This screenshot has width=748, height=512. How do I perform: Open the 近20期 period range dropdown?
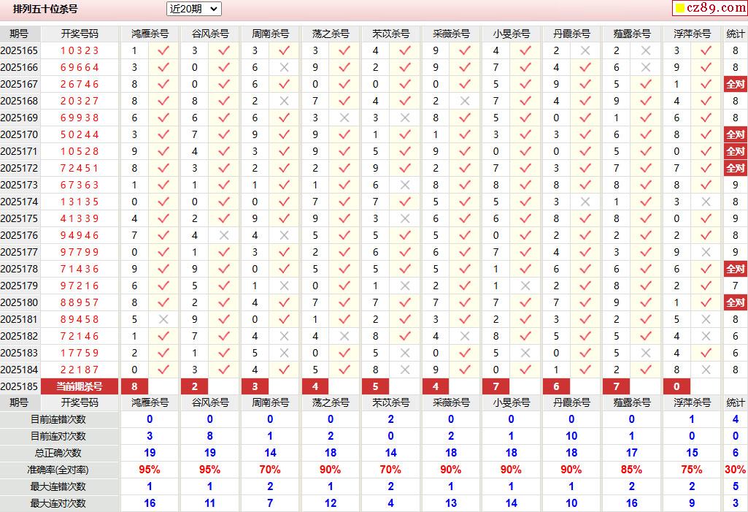coord(193,9)
